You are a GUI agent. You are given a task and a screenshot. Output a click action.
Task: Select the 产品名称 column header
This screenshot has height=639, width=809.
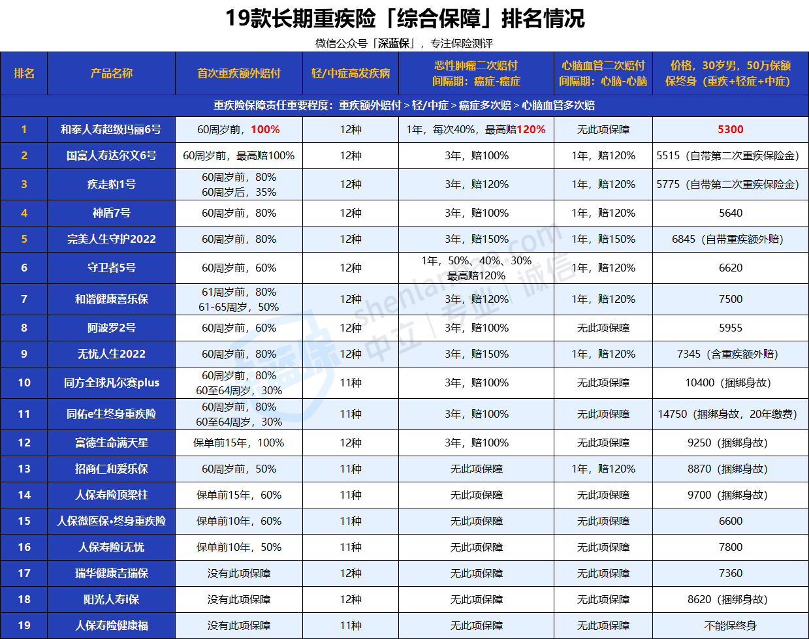click(x=112, y=73)
